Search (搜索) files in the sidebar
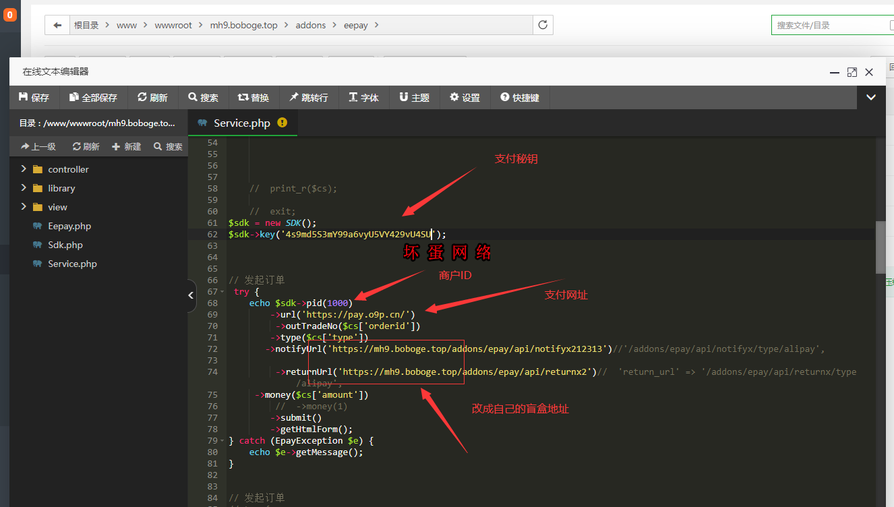The width and height of the screenshot is (894, 507). (x=168, y=146)
